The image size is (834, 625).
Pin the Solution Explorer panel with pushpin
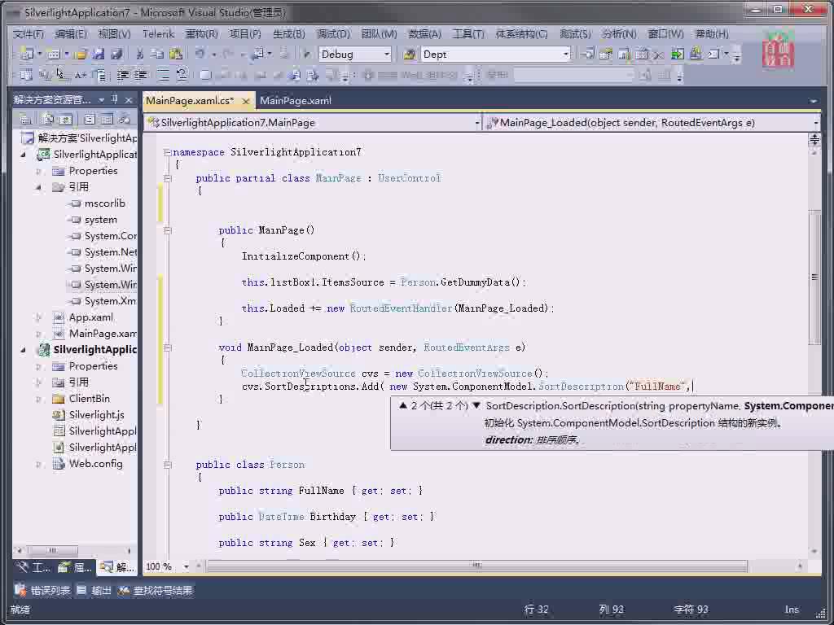pos(115,99)
